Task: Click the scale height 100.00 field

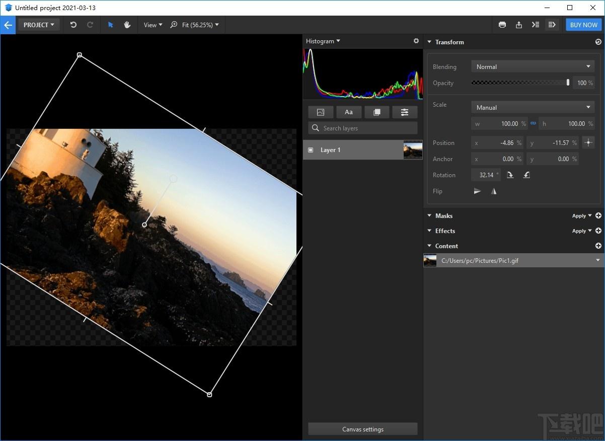Action: coord(566,123)
